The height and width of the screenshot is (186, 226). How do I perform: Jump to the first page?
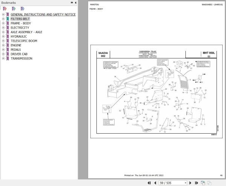click(149, 183)
